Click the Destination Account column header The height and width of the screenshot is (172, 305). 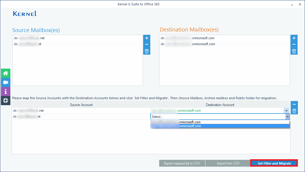[x=220, y=105]
